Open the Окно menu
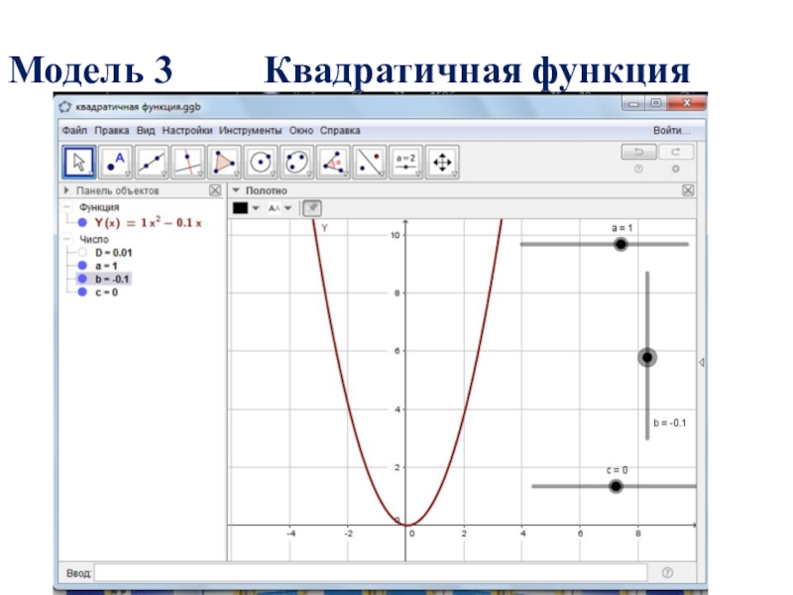This screenshot has width=793, height=595. click(x=301, y=131)
